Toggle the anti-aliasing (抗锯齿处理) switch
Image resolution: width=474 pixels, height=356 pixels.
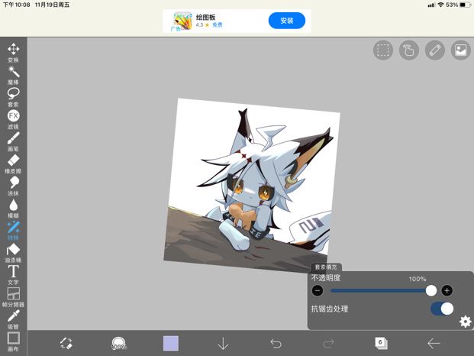click(442, 309)
